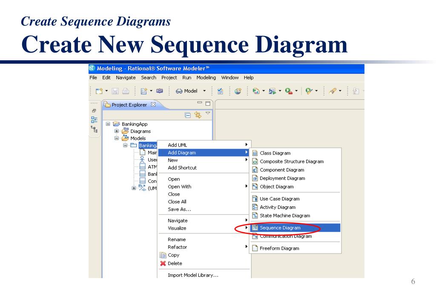436x301 pixels.
Task: Open the Navigate menu in menu bar
Action: 126,78
